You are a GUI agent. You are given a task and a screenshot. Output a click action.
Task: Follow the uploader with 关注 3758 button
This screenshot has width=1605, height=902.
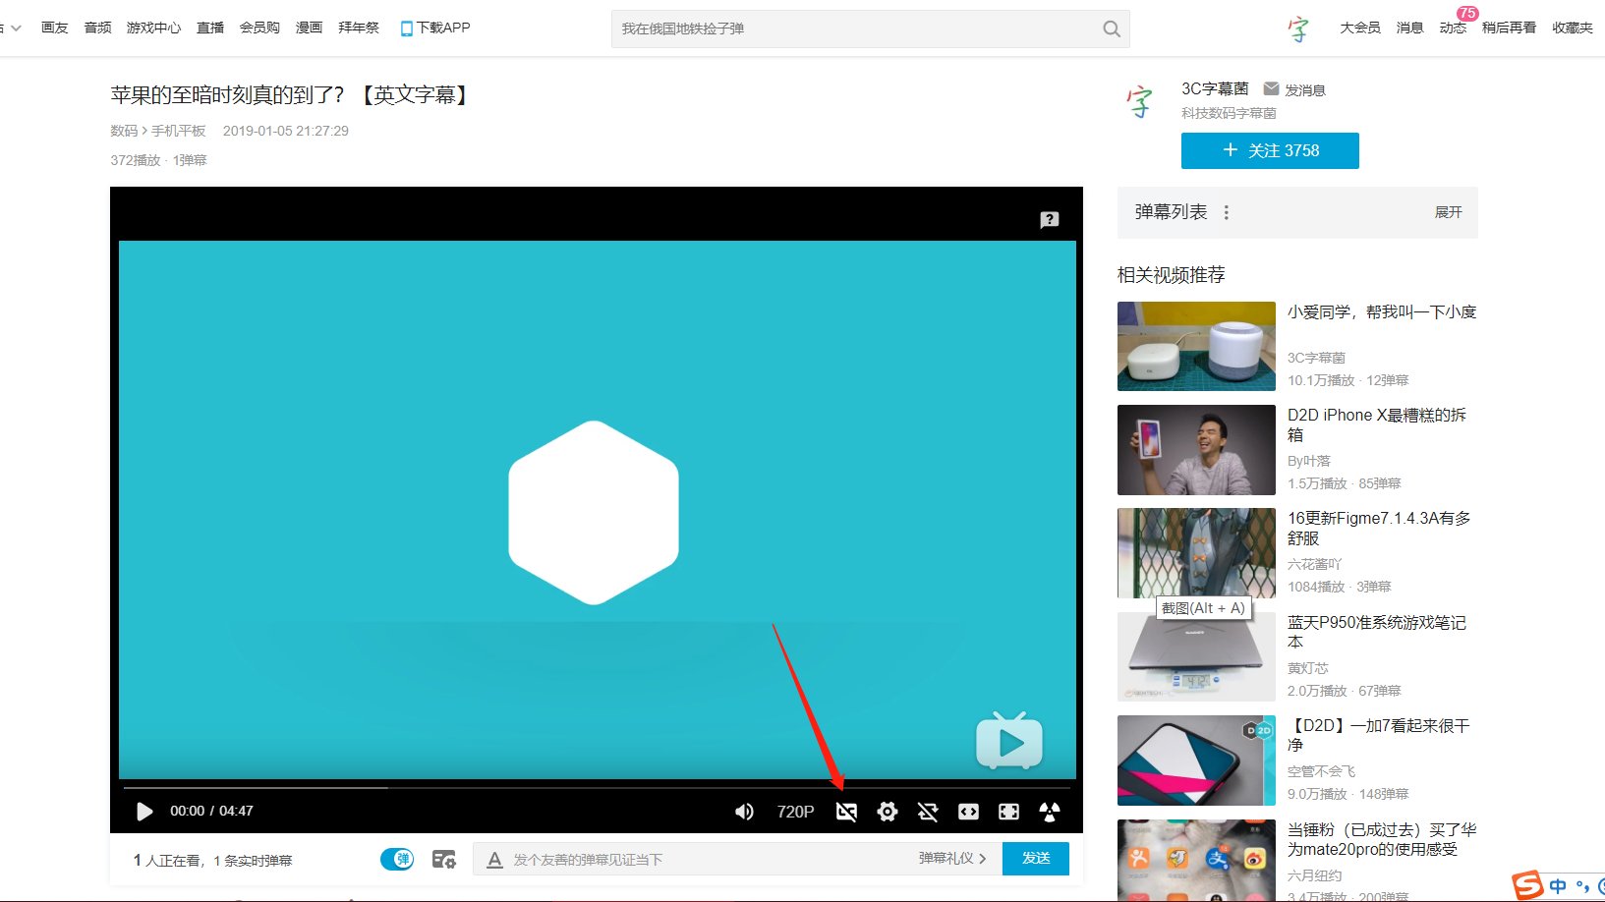pos(1270,150)
